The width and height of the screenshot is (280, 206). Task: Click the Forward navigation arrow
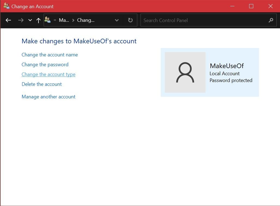21,20
